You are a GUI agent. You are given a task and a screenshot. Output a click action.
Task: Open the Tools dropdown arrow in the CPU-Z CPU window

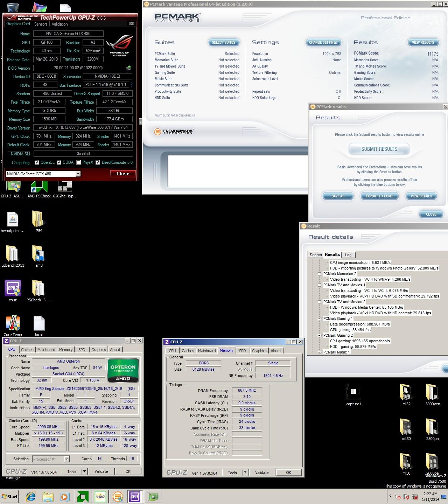[84, 471]
